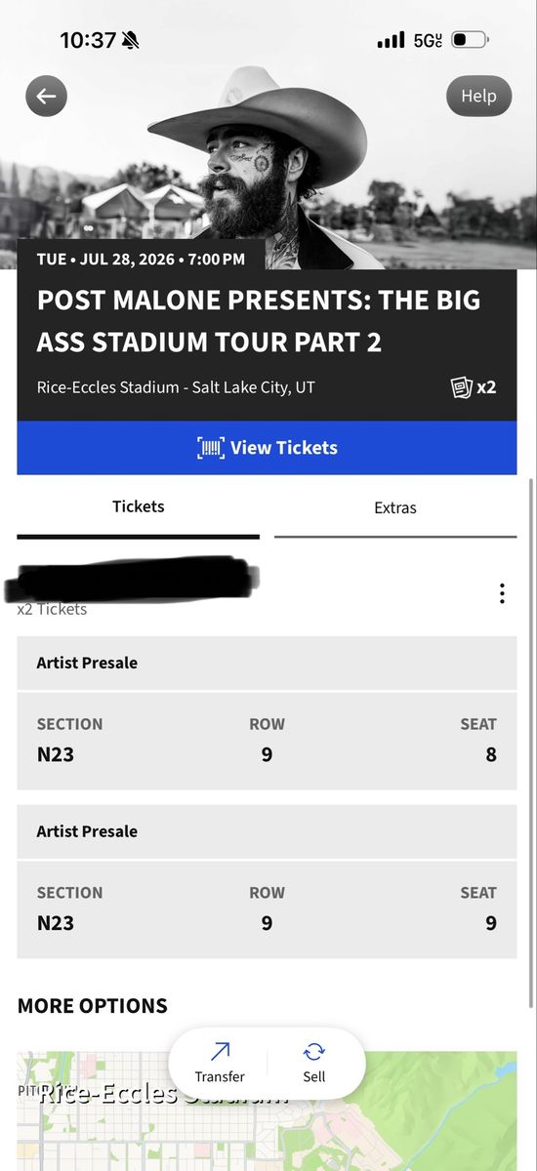The width and height of the screenshot is (537, 1171).
Task: Select the N23 Row 9 Seat 9 ticket
Action: [267, 910]
